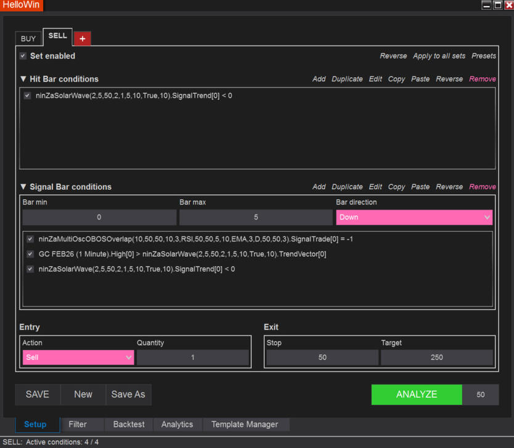Open the Bar direction dropdown
This screenshot has width=514, height=448.
[414, 217]
